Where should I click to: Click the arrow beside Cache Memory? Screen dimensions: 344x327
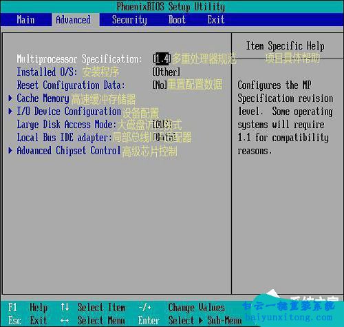pyautogui.click(x=10, y=98)
